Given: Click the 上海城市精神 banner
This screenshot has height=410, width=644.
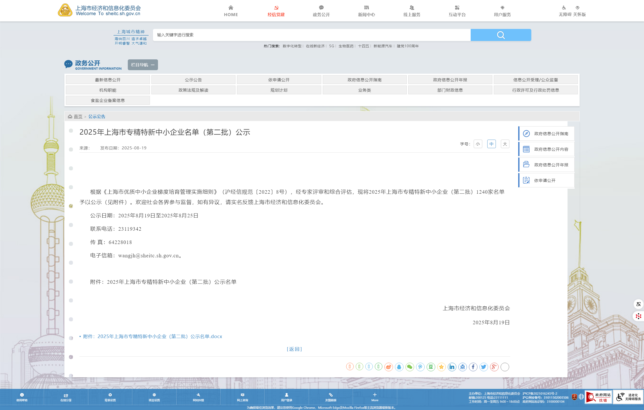Looking at the screenshot, I should pos(131,37).
